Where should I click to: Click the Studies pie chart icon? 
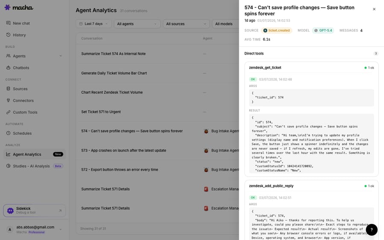point(9,166)
